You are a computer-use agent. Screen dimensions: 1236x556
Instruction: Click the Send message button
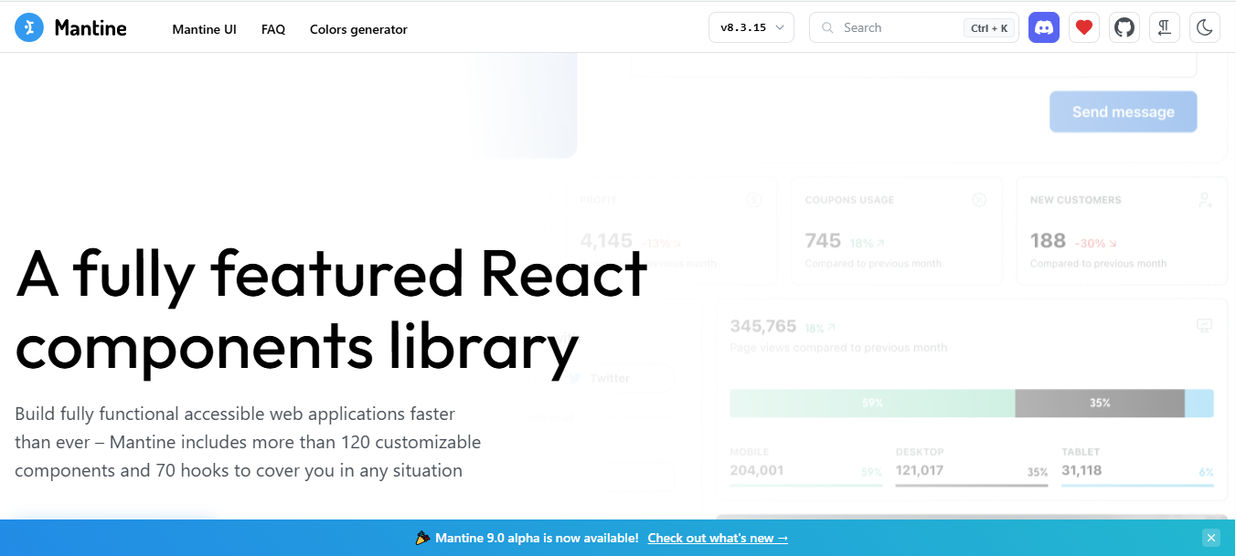pyautogui.click(x=1123, y=111)
